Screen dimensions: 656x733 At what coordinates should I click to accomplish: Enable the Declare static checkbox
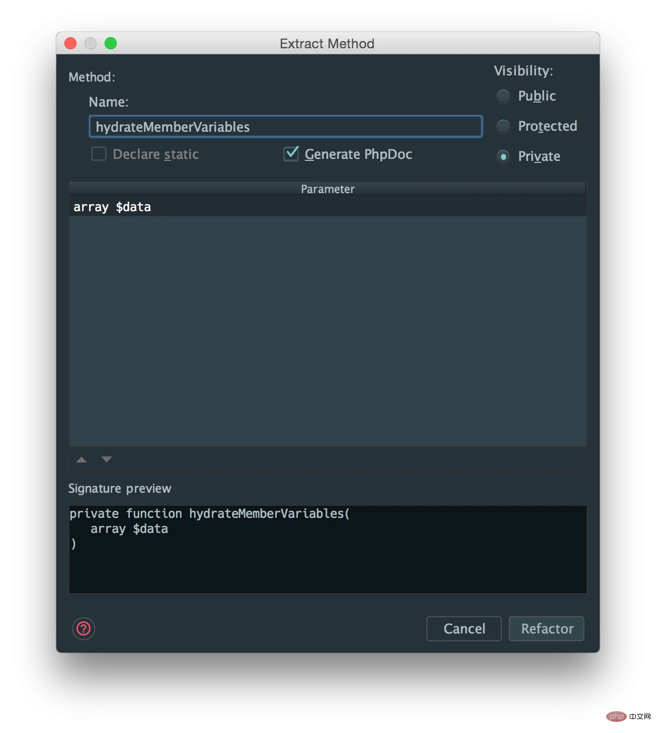click(x=99, y=154)
